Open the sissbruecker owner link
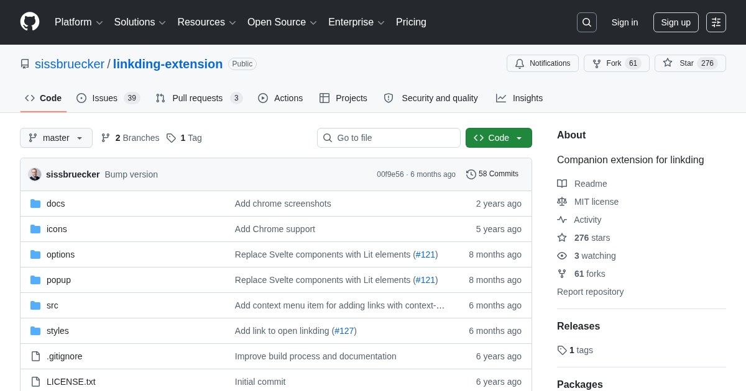Viewport: 746px width, 391px height. [x=70, y=64]
